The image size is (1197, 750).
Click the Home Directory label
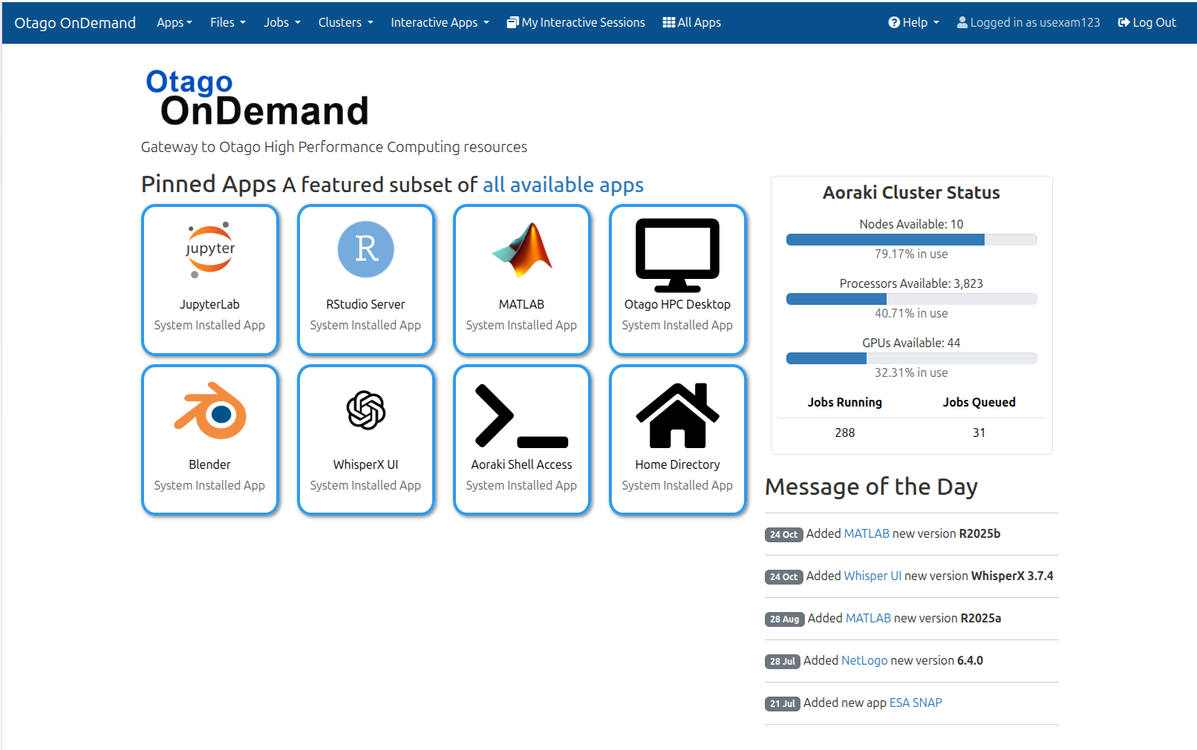(677, 464)
